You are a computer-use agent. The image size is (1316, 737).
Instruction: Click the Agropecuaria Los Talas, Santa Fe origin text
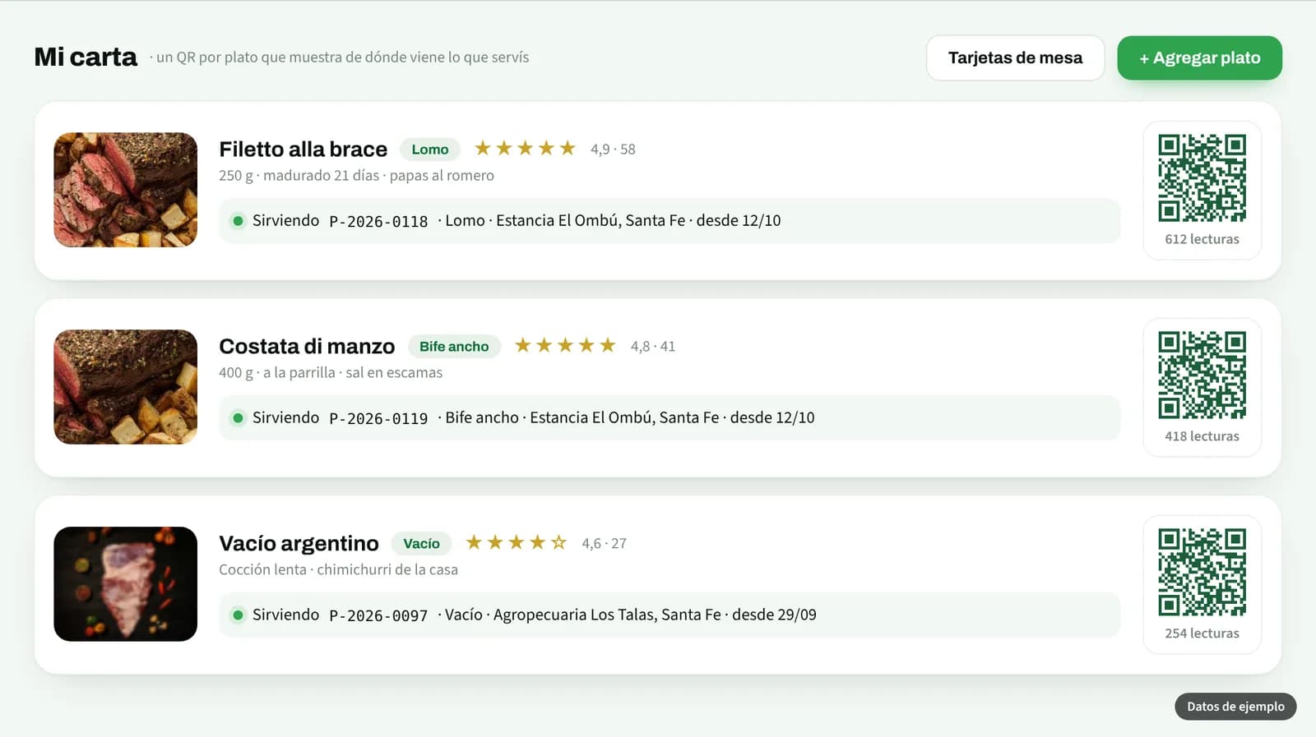pyautogui.click(x=607, y=615)
